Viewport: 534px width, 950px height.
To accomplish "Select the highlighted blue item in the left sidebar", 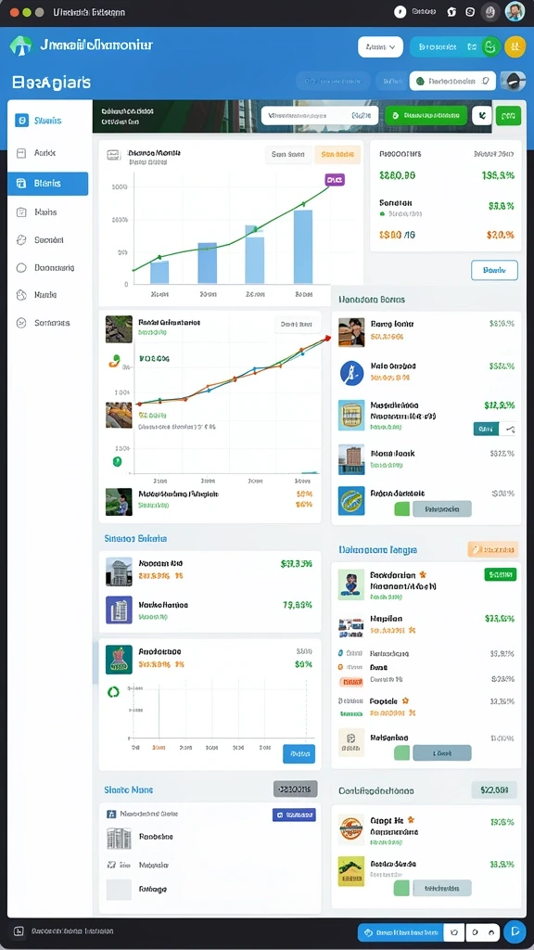I will pos(48,184).
